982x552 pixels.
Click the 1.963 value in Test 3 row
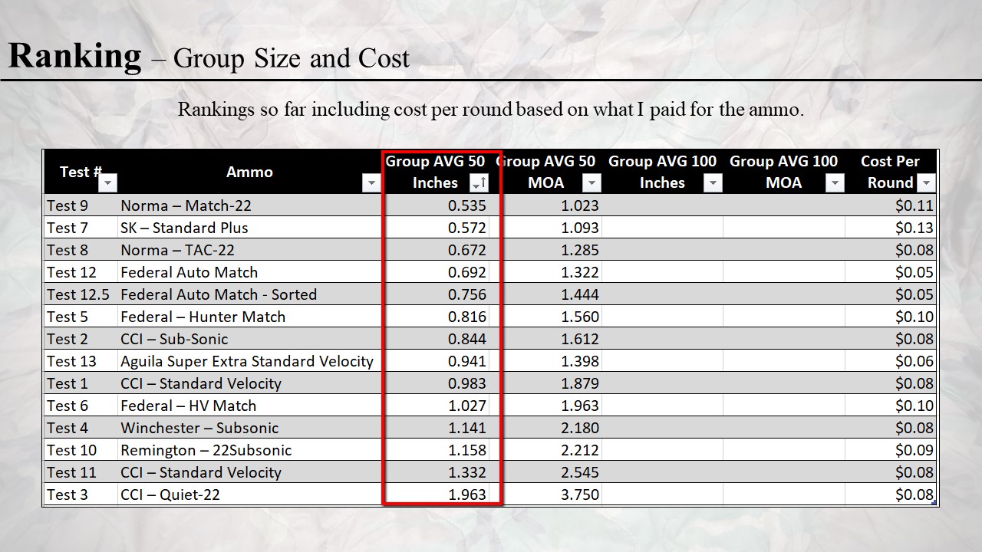(x=467, y=495)
